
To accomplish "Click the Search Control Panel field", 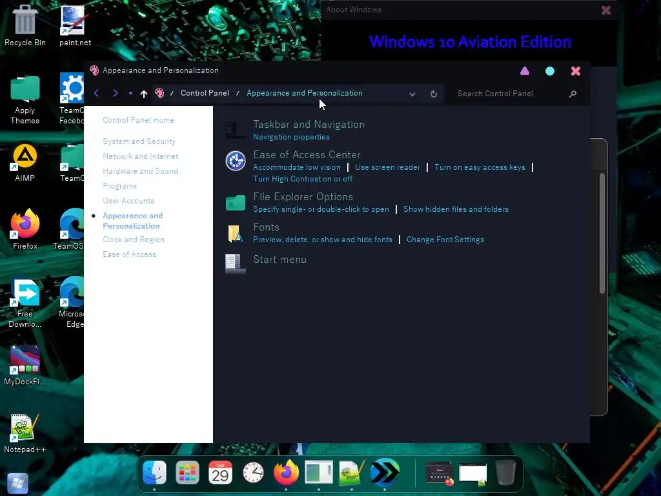I will [510, 94].
